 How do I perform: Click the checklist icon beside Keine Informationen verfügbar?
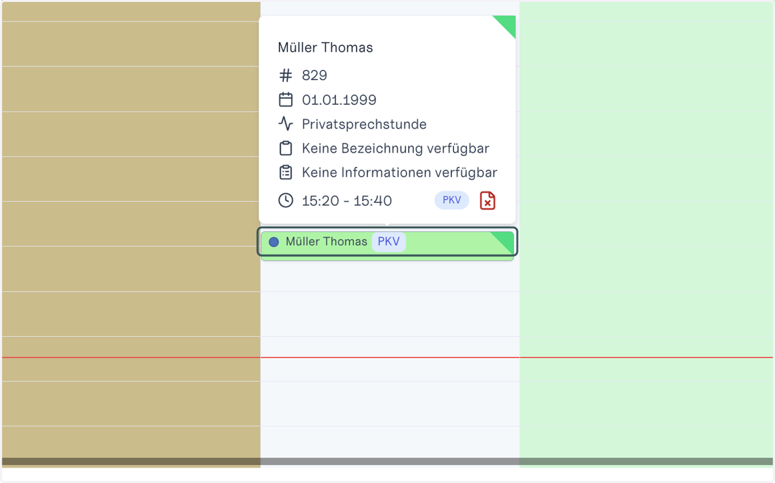[x=285, y=173]
